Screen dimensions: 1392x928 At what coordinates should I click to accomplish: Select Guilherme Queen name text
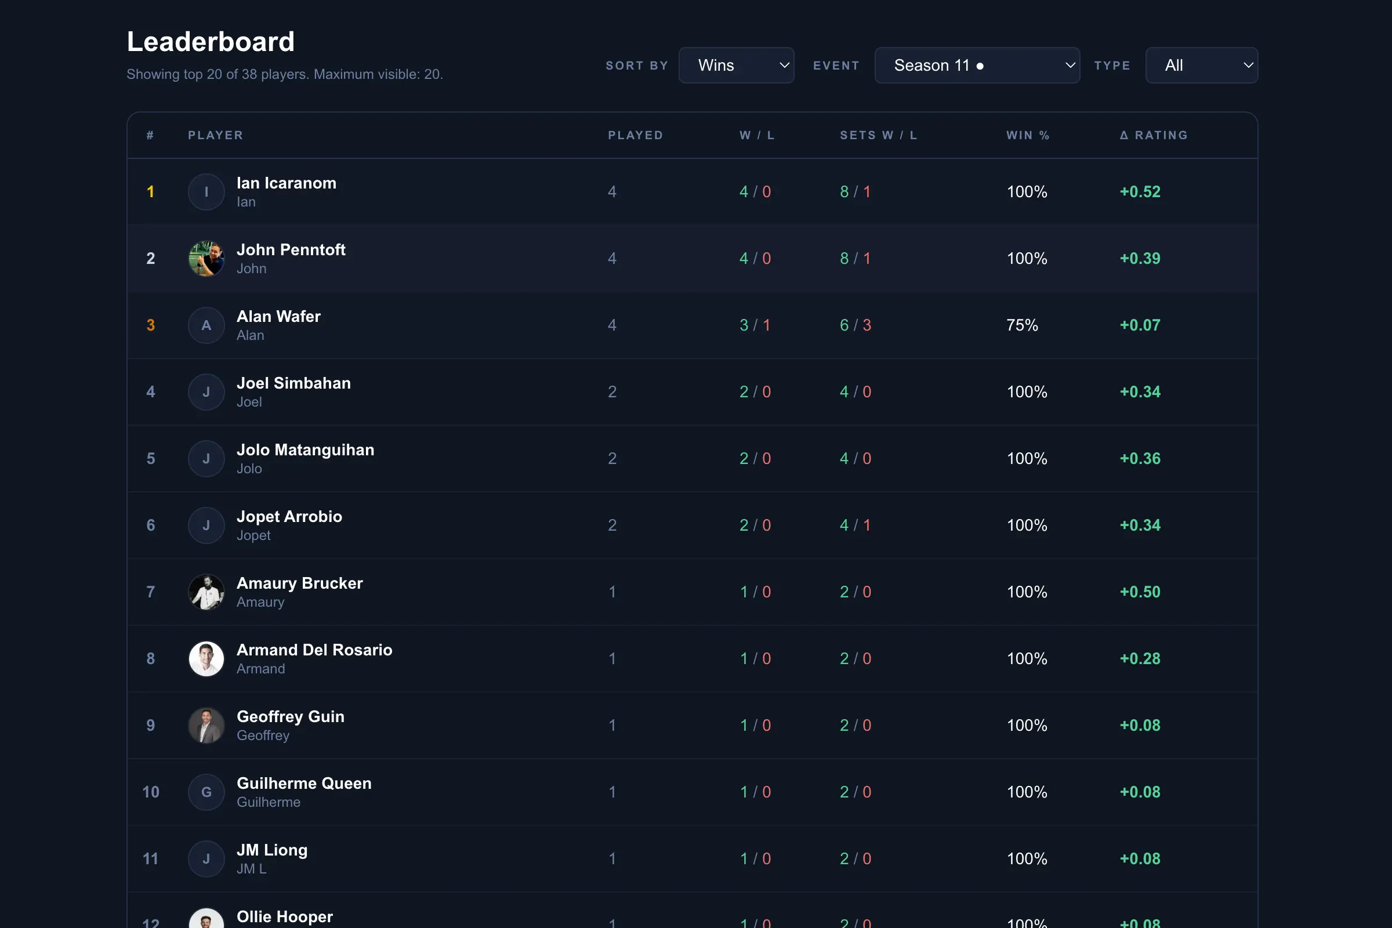tap(304, 783)
